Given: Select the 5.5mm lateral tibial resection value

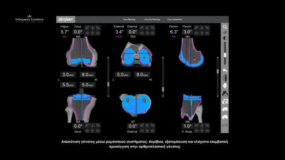Looking at the screenshot, I should pyautogui.click(x=68, y=85).
